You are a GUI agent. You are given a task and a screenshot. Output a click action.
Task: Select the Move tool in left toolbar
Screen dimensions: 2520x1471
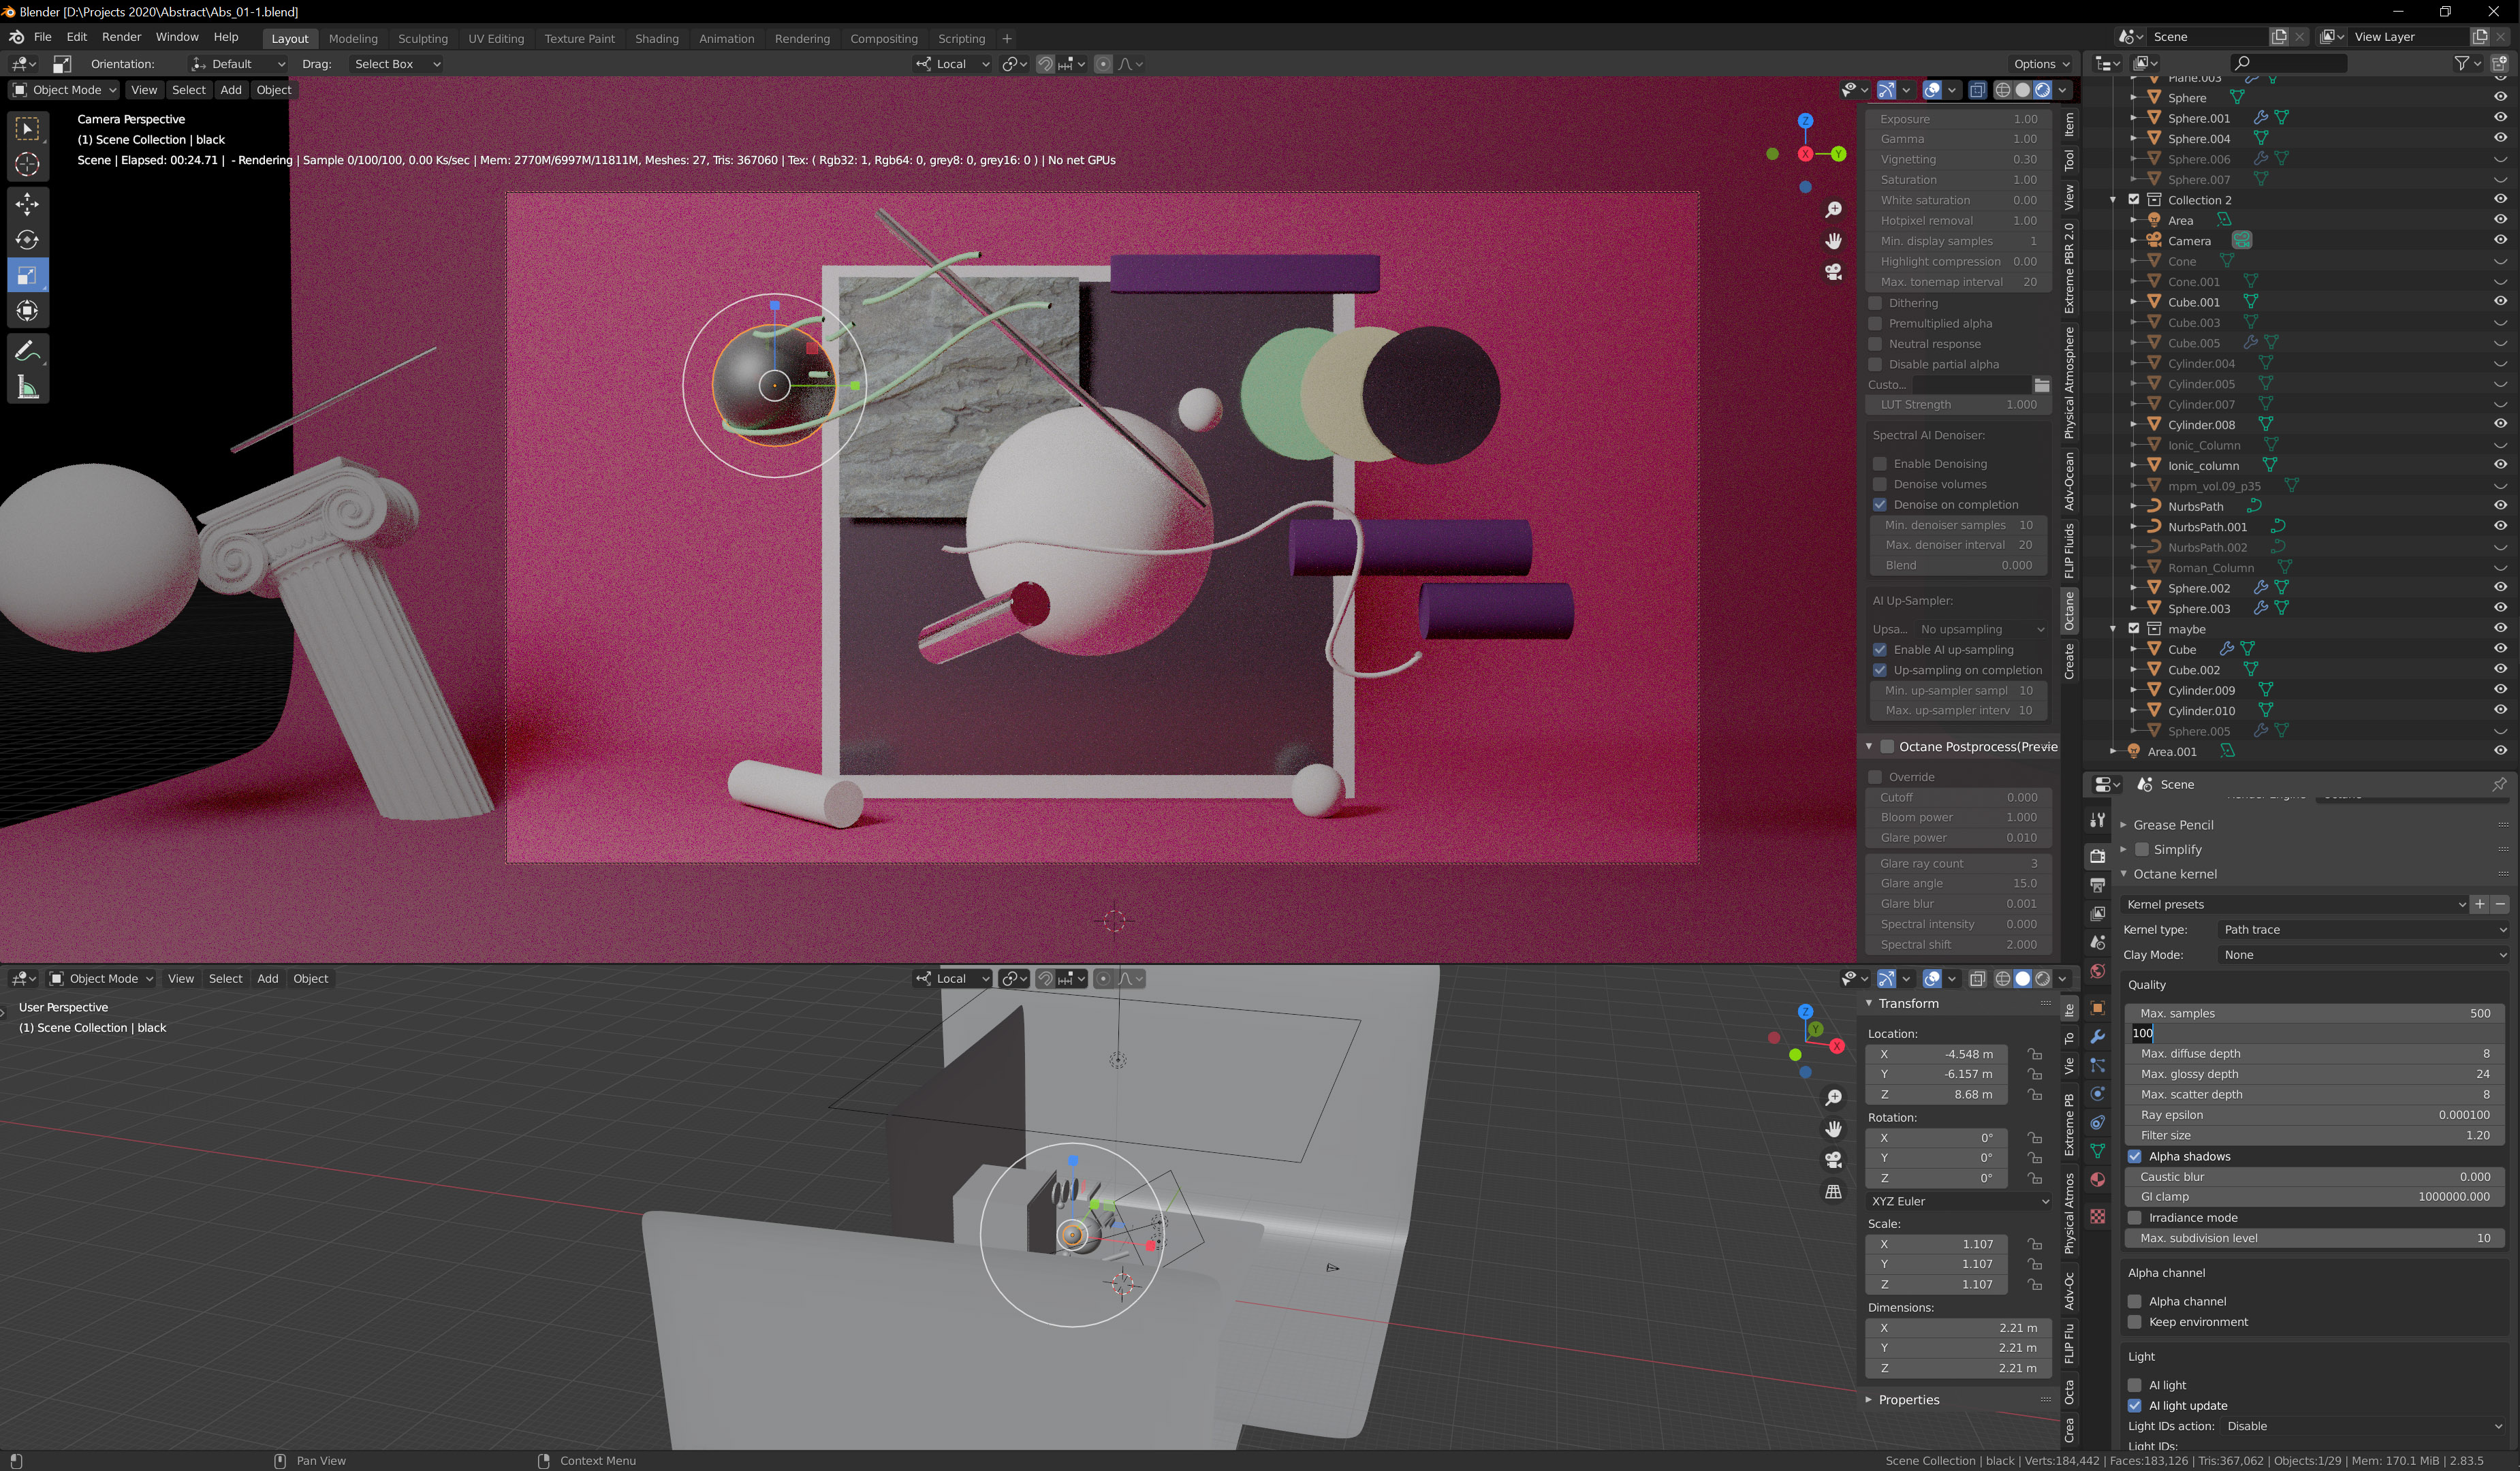coord(27,204)
